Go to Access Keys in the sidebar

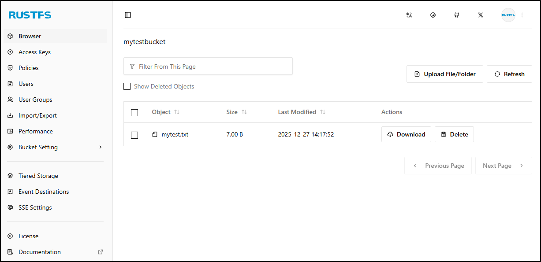click(x=34, y=52)
